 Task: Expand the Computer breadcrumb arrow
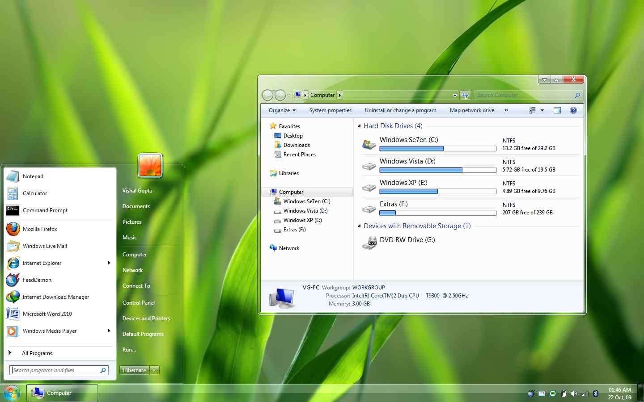[340, 95]
